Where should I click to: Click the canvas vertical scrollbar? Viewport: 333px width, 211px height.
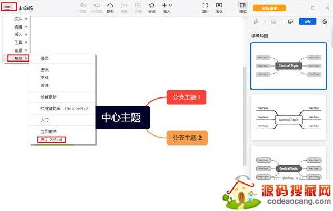(x=244, y=116)
